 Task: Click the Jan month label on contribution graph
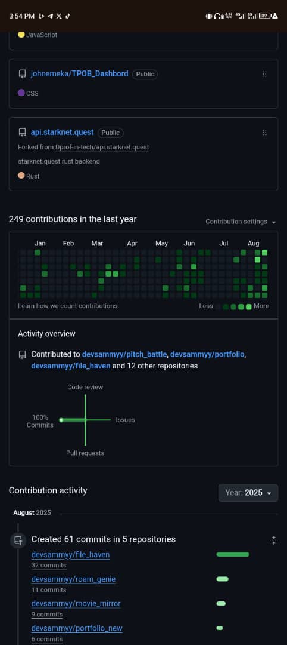pyautogui.click(x=40, y=243)
